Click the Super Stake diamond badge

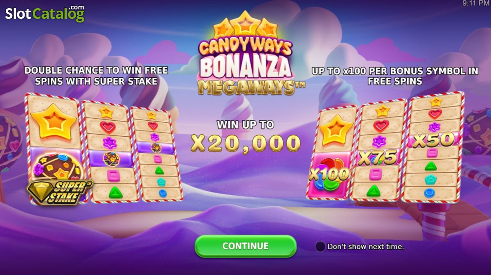tap(60, 192)
